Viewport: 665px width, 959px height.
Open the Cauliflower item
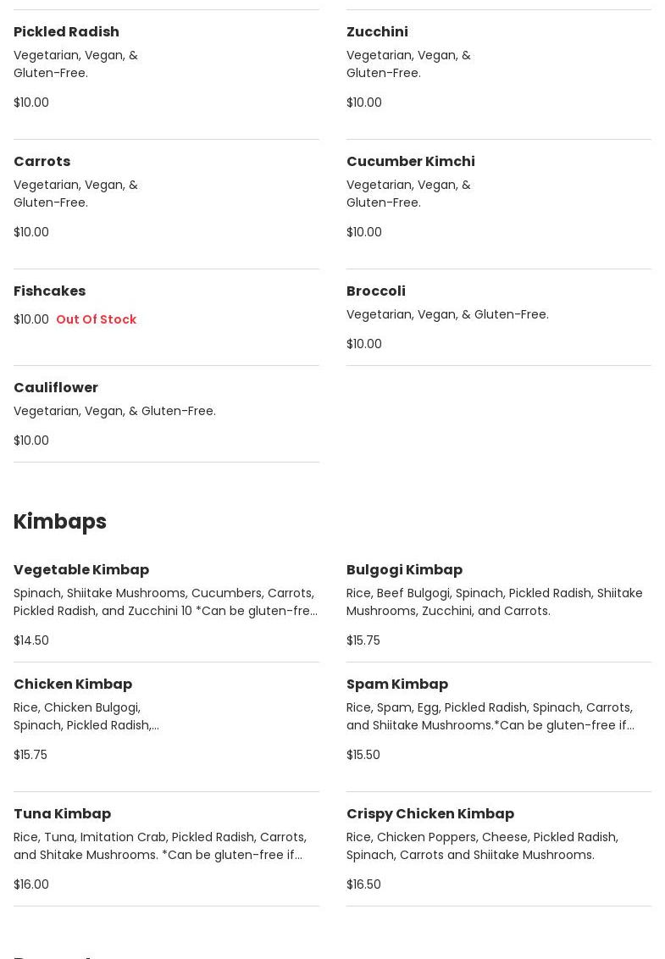click(x=56, y=388)
